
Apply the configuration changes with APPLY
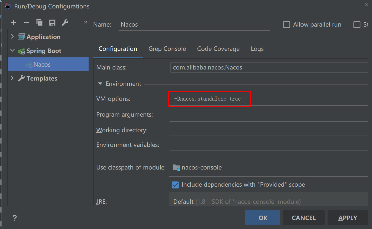point(348,218)
